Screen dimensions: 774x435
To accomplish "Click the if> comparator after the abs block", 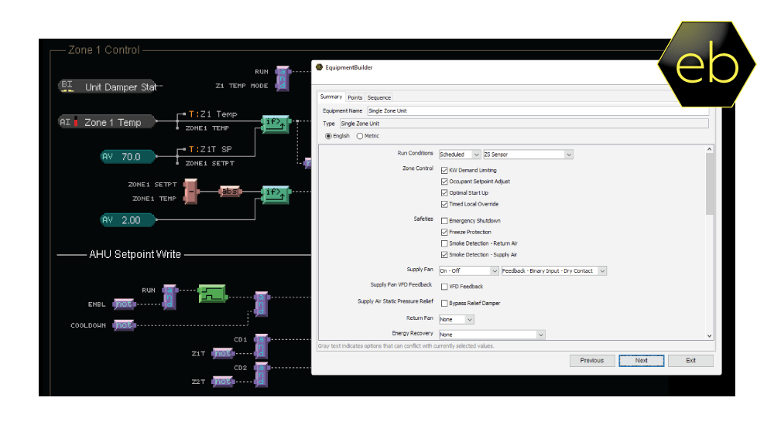I will tap(276, 194).
